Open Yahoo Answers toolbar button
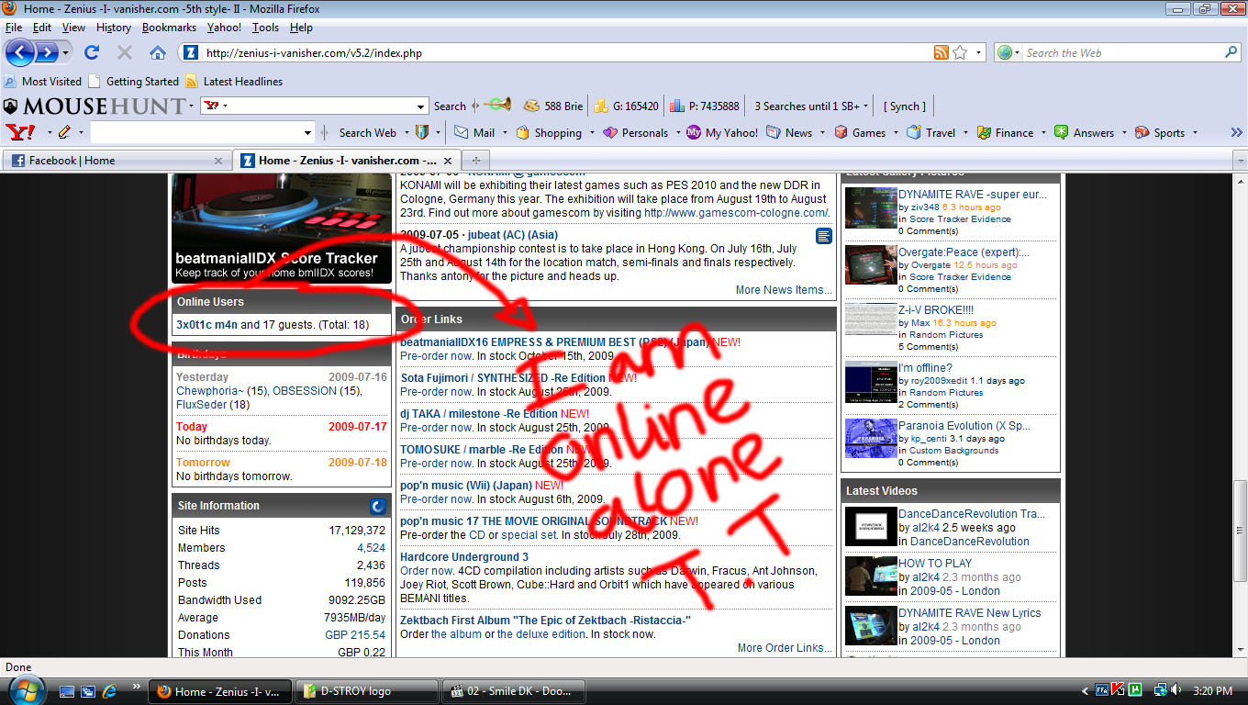 1084,132
